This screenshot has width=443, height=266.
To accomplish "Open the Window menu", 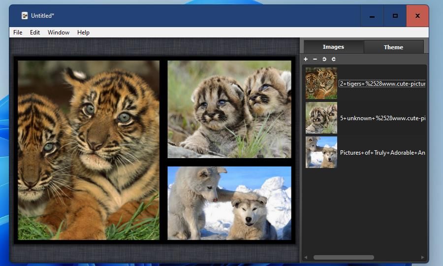I will pyautogui.click(x=59, y=33).
